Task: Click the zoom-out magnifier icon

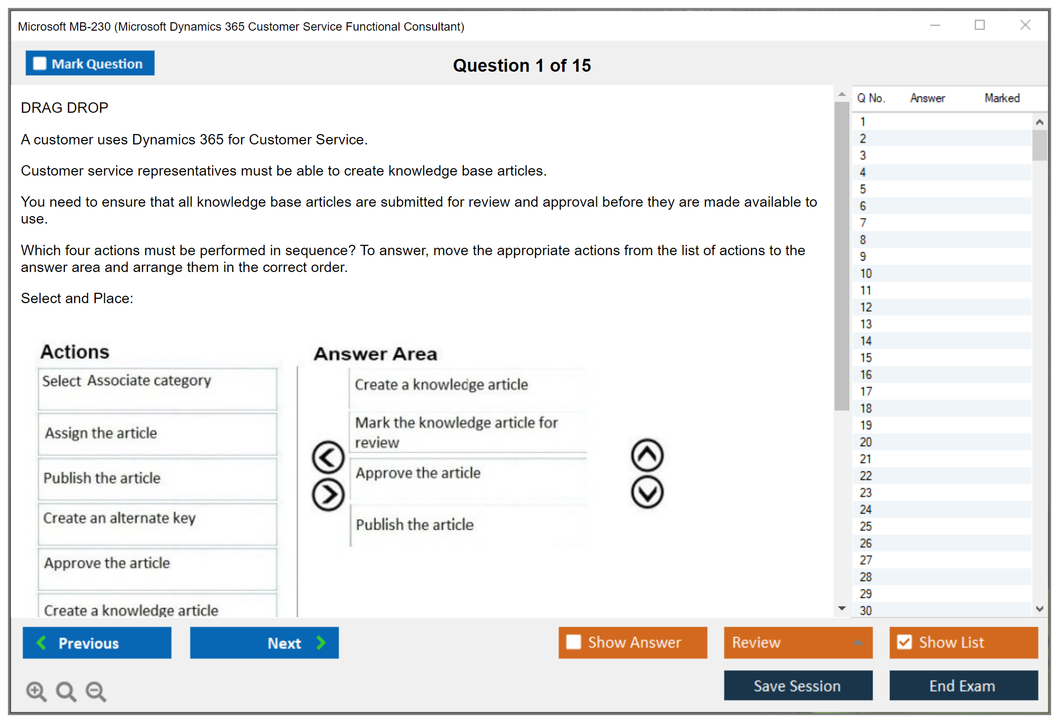Action: click(x=96, y=691)
